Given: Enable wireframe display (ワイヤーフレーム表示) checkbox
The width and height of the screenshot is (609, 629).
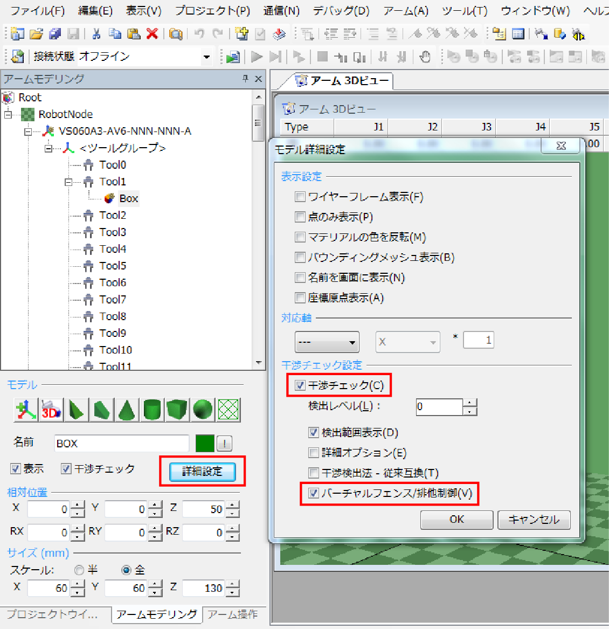Looking at the screenshot, I should point(300,197).
